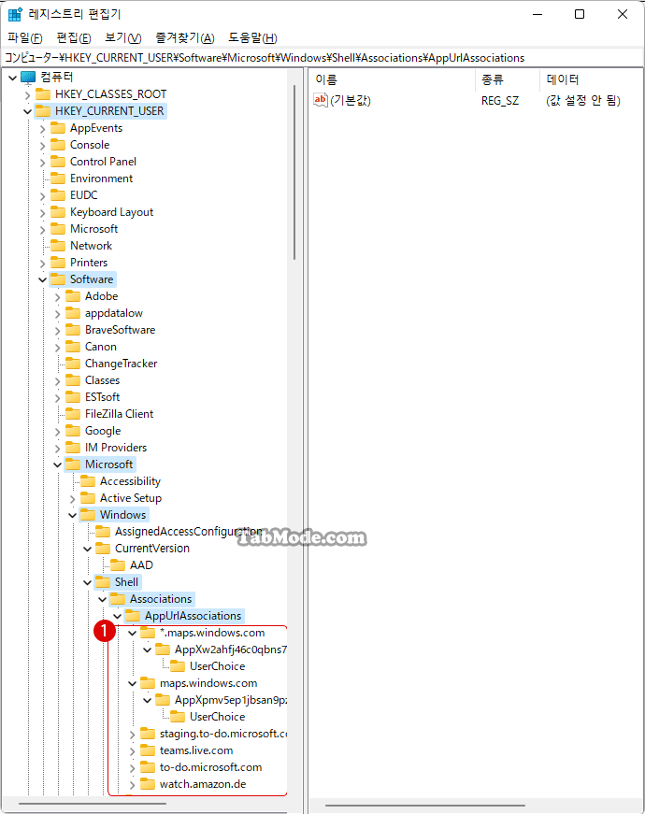645x814 pixels.
Task: Click the ChangeTracker folder icon
Action: coord(73,363)
